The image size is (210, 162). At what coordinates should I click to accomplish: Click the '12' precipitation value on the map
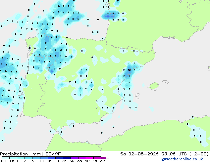click(129, 70)
